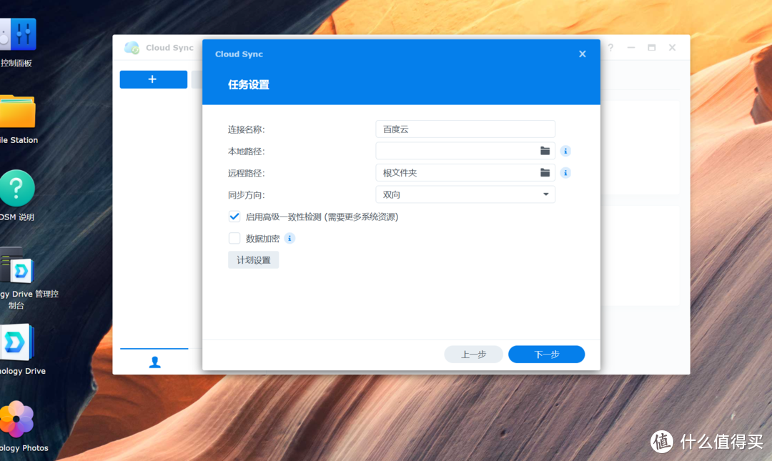Click the blue + button in Cloud Sync
This screenshot has height=461, width=772.
tap(153, 79)
